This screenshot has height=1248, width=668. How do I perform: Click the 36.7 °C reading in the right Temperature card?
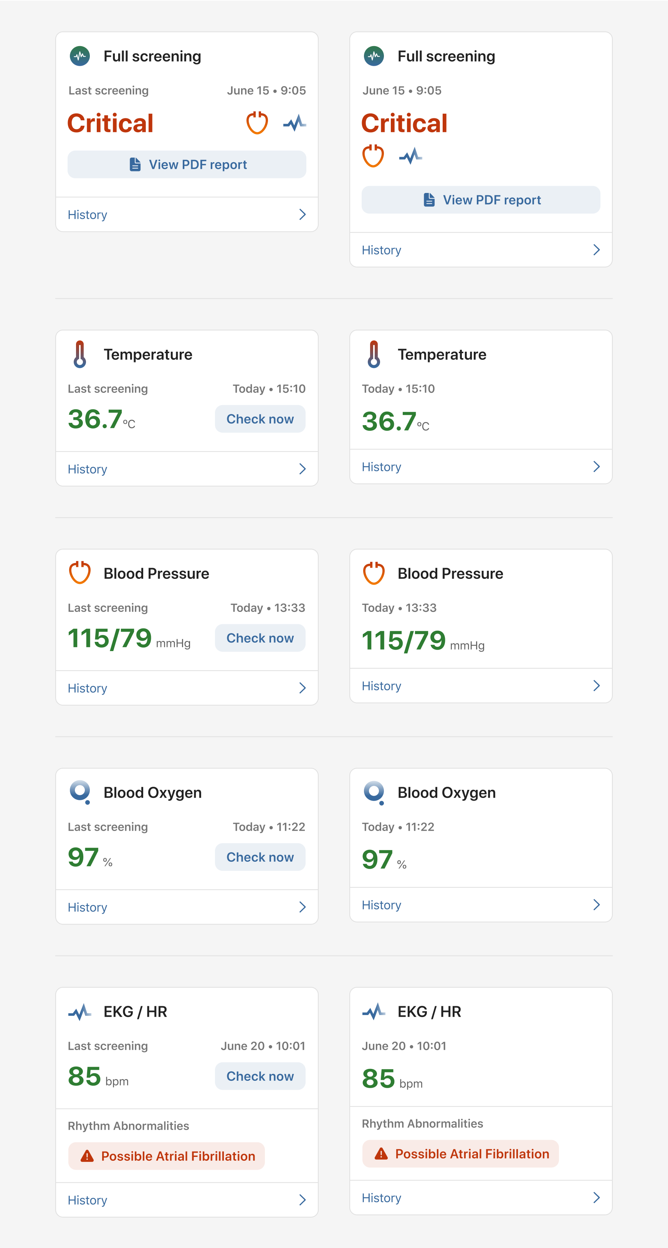(395, 421)
